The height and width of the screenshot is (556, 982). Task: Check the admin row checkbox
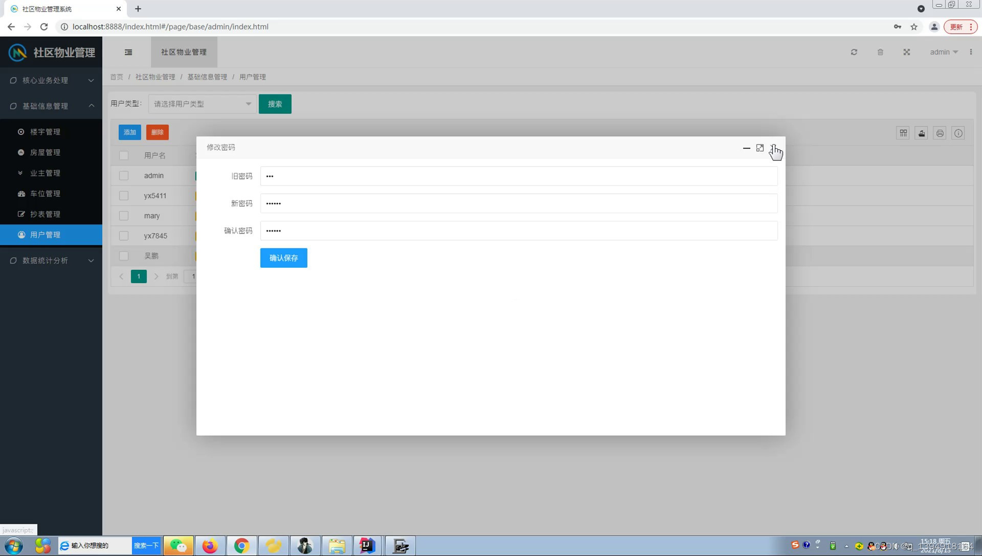point(124,176)
